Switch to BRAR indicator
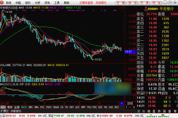The height and width of the screenshot is (118, 178). (56, 107)
